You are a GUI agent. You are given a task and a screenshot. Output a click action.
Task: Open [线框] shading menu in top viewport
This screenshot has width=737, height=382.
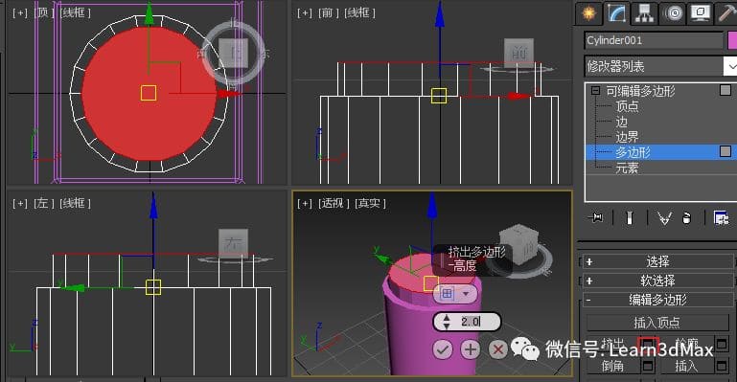(75, 12)
